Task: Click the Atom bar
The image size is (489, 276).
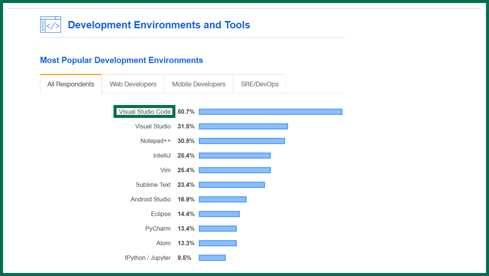Action: coord(218,243)
